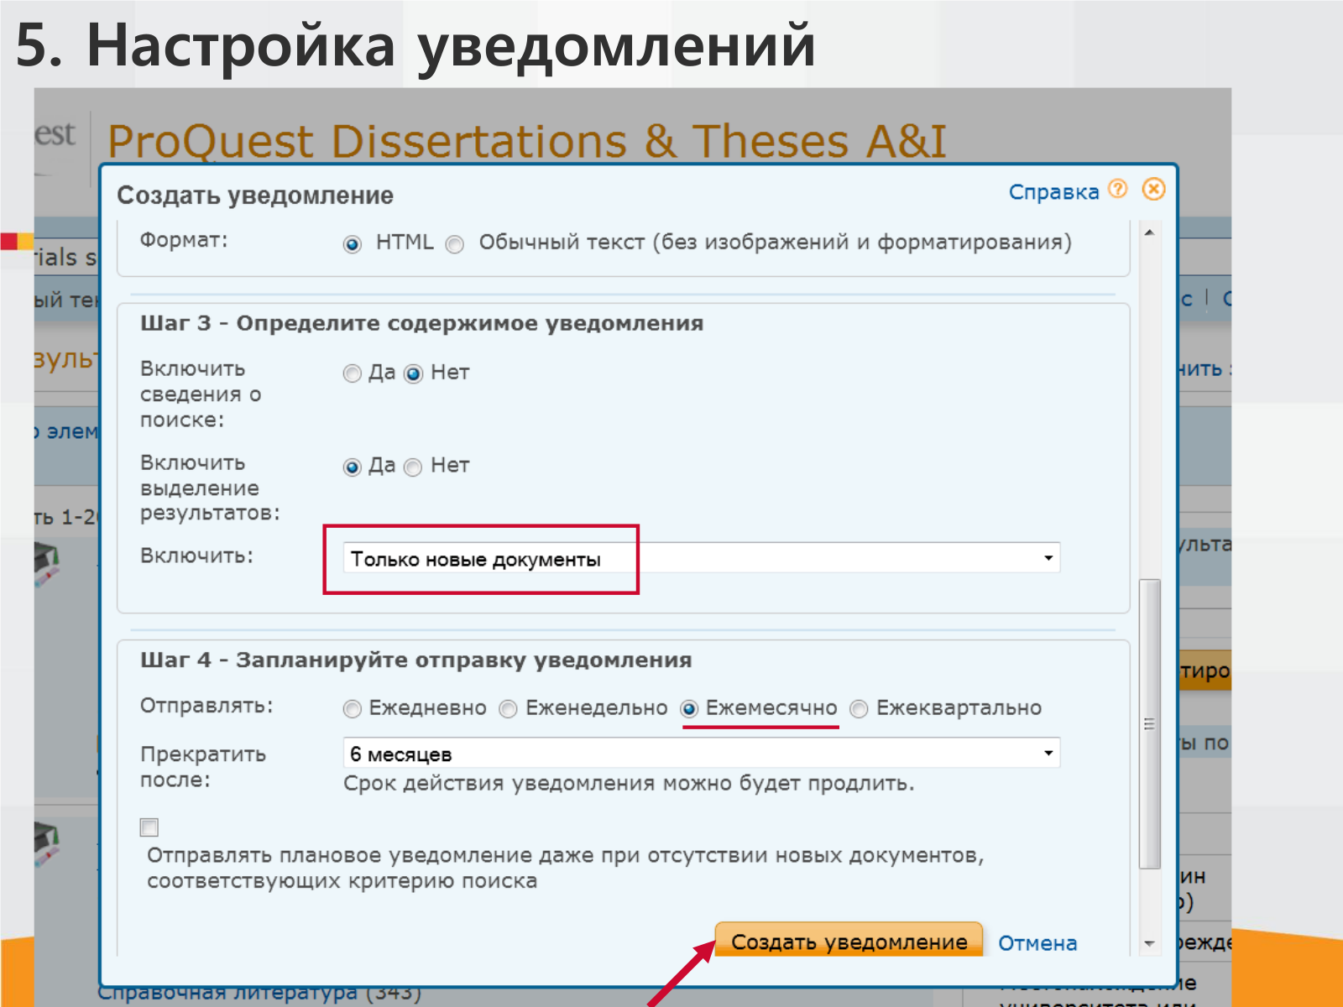The height and width of the screenshot is (1007, 1343).
Task: Choose Да for including search details
Action: coord(353,373)
